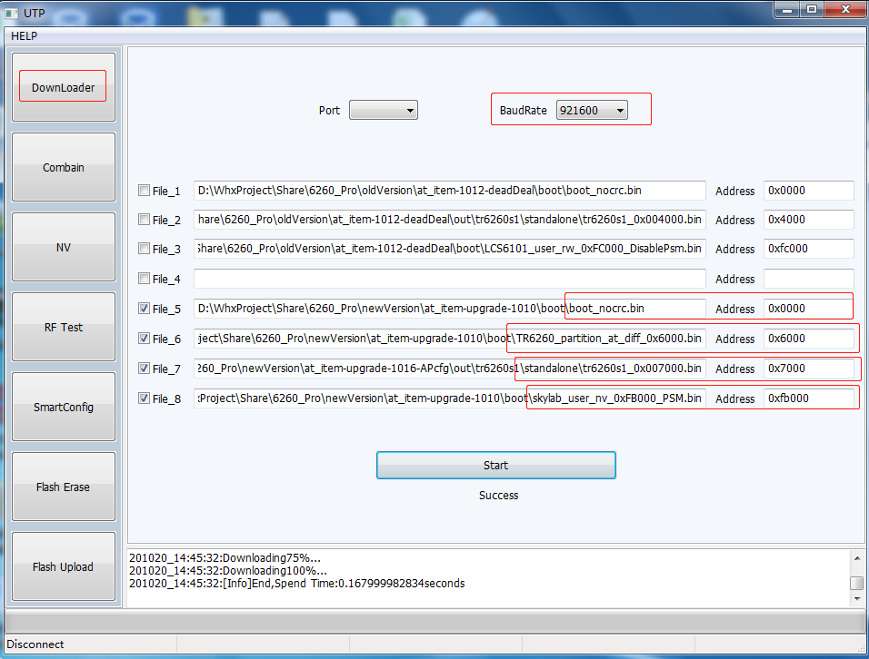
Task: Click the 'Disconnect' status bar entry
Action: [35, 644]
